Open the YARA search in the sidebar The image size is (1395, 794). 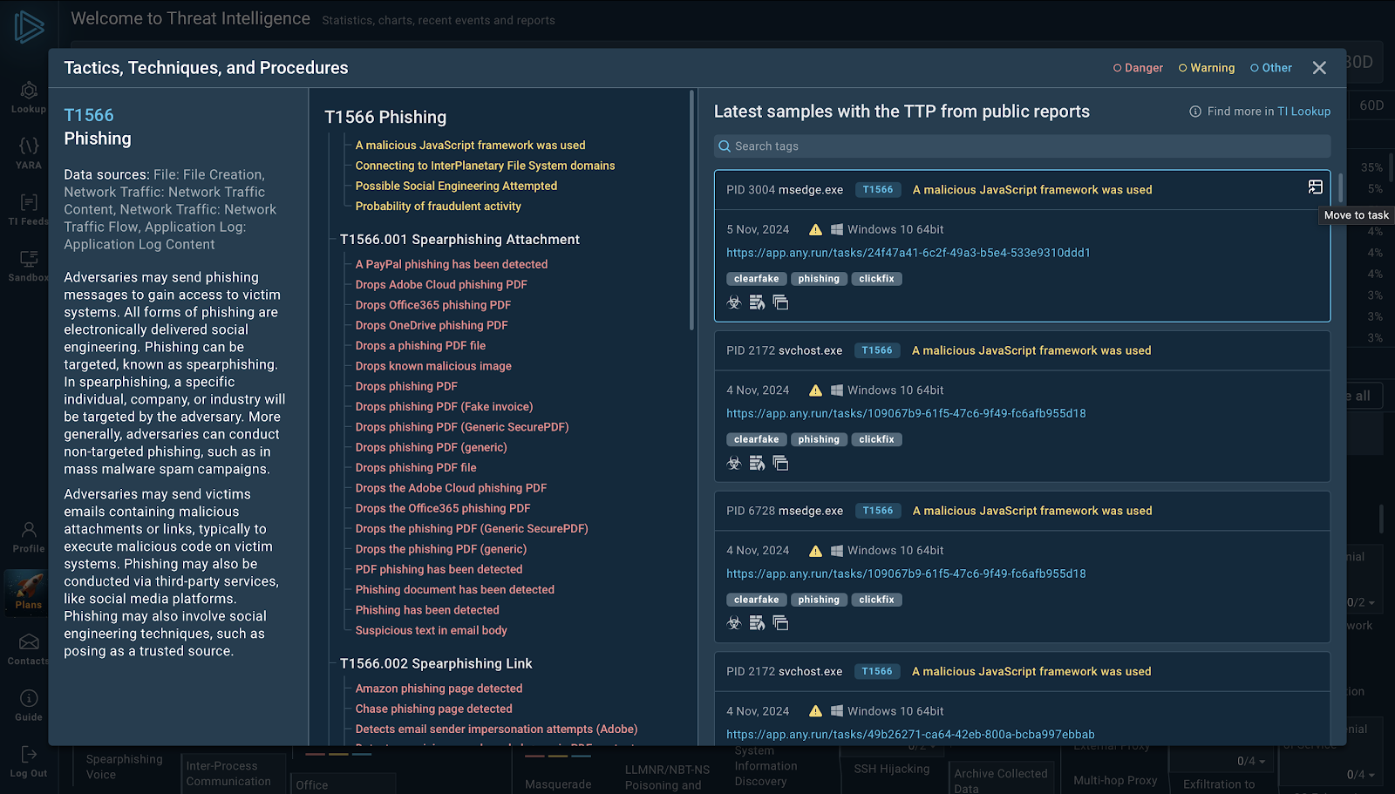pyautogui.click(x=28, y=153)
